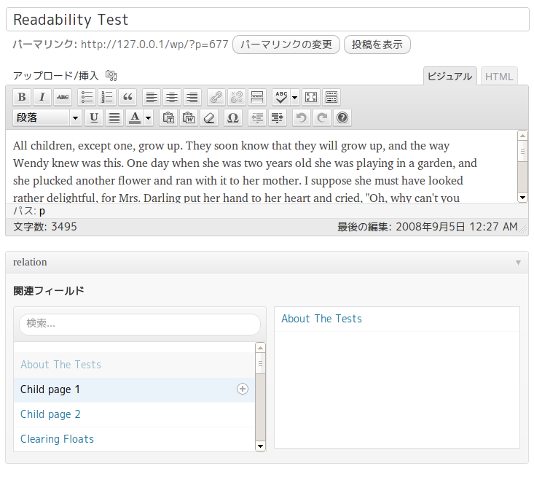Image resolution: width=534 pixels, height=477 pixels.
Task: Focus the 検索 relation search field
Action: [x=140, y=325]
